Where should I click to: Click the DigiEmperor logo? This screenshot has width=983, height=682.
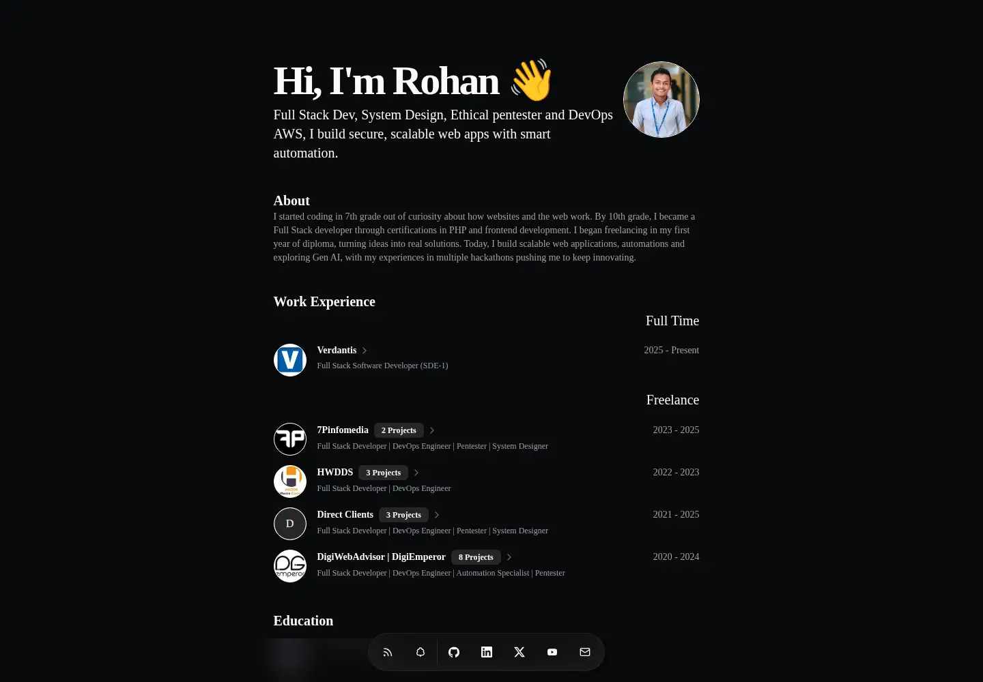coord(290,566)
